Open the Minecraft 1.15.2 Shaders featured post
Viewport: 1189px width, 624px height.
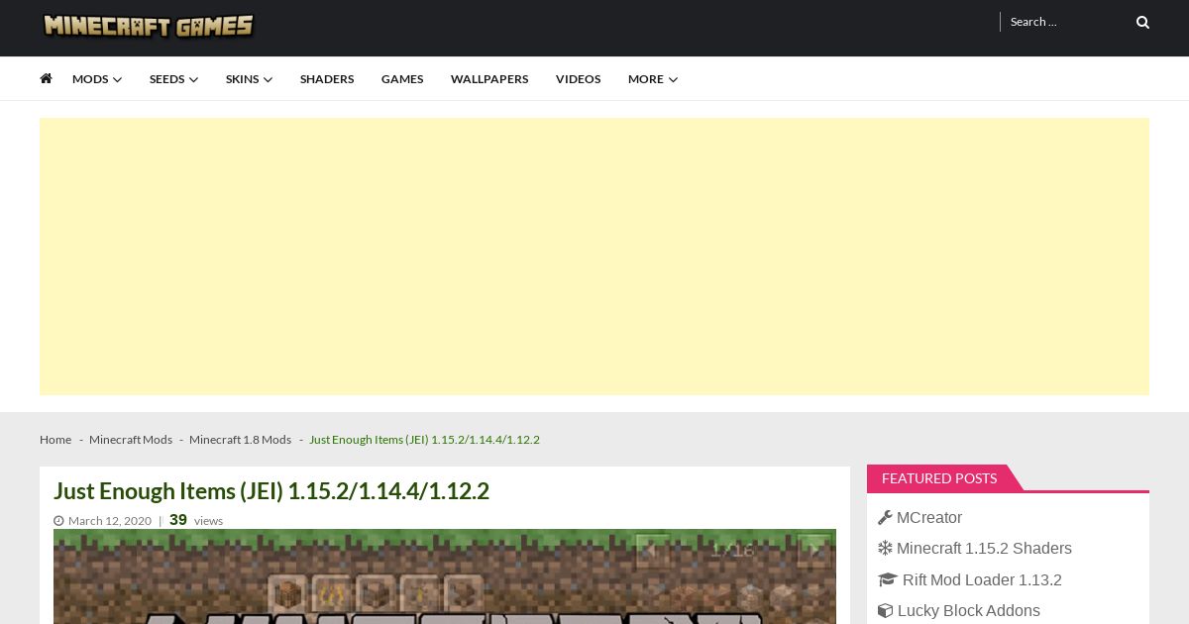tap(984, 548)
